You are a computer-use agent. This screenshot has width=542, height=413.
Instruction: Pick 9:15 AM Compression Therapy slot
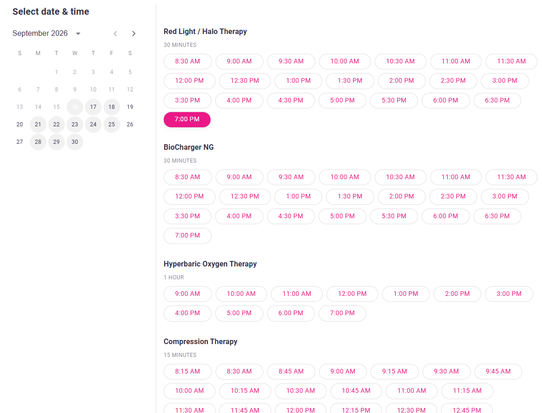(394, 372)
